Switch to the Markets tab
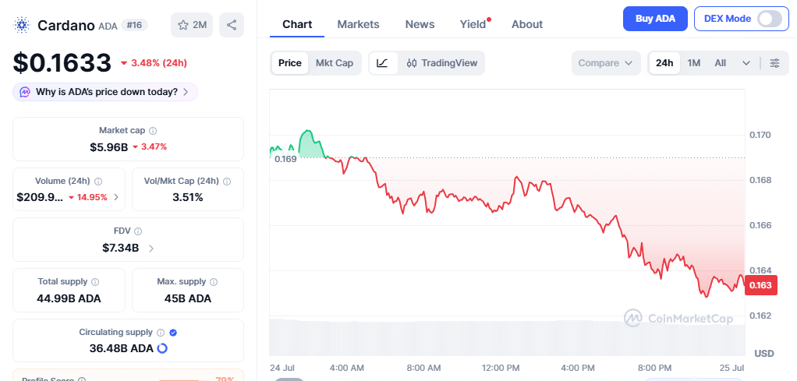The height and width of the screenshot is (381, 797). point(359,24)
